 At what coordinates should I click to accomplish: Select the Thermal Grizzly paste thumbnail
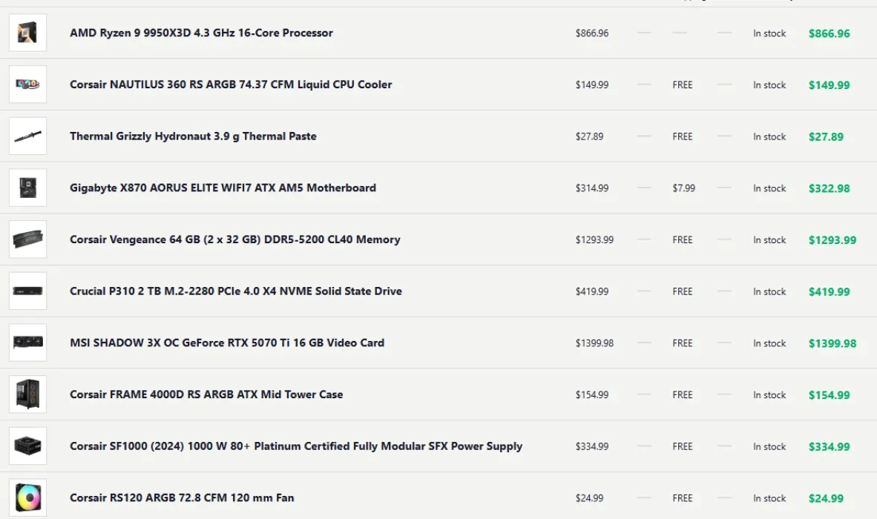pos(27,136)
